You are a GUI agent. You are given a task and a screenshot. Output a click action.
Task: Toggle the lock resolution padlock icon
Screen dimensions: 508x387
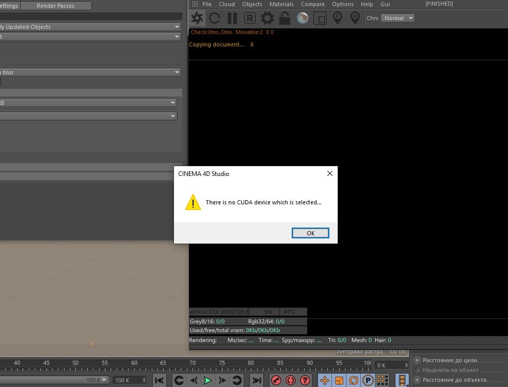[x=285, y=18]
